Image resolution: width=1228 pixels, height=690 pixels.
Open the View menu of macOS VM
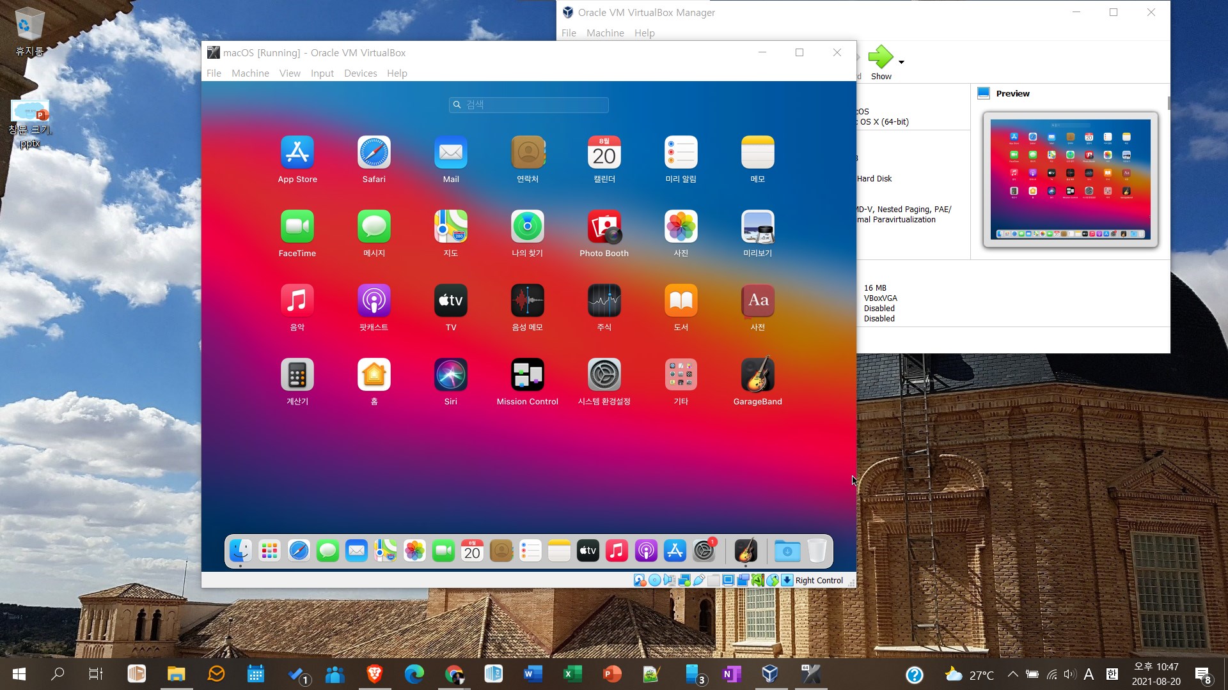289,73
